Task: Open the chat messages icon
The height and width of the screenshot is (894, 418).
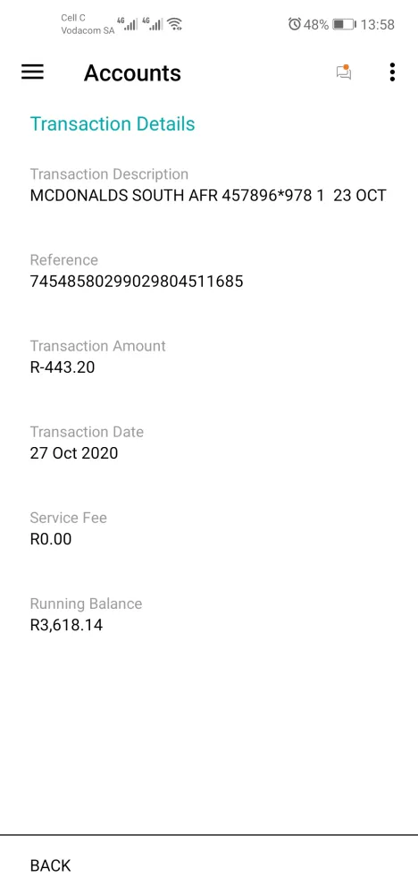Action: (x=343, y=72)
